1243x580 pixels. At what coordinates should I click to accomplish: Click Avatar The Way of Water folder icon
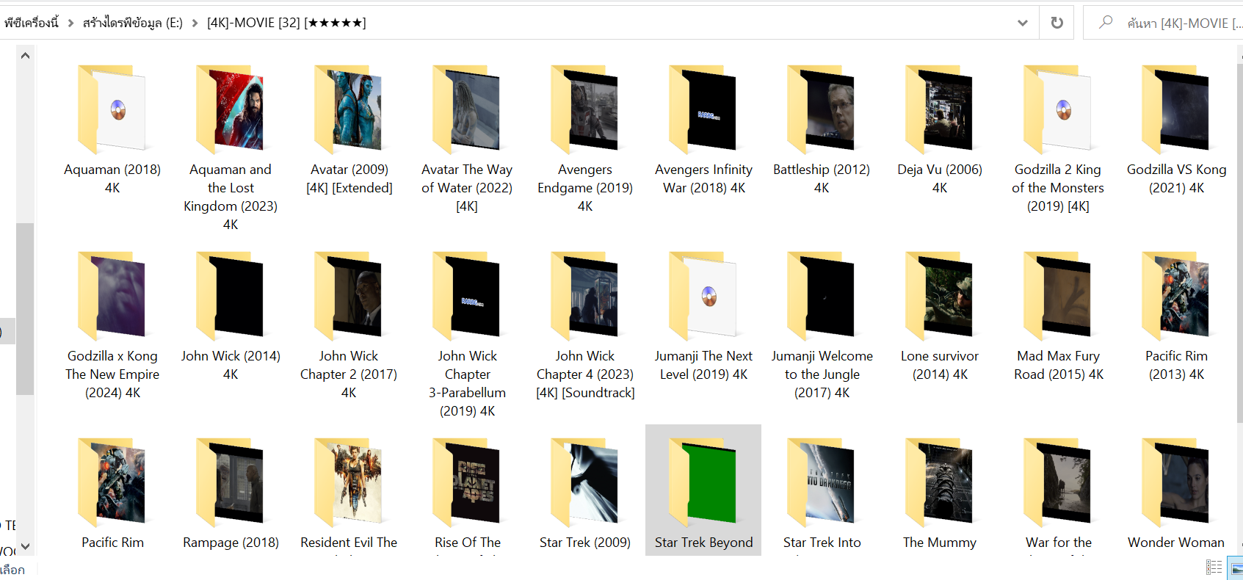[x=467, y=109]
